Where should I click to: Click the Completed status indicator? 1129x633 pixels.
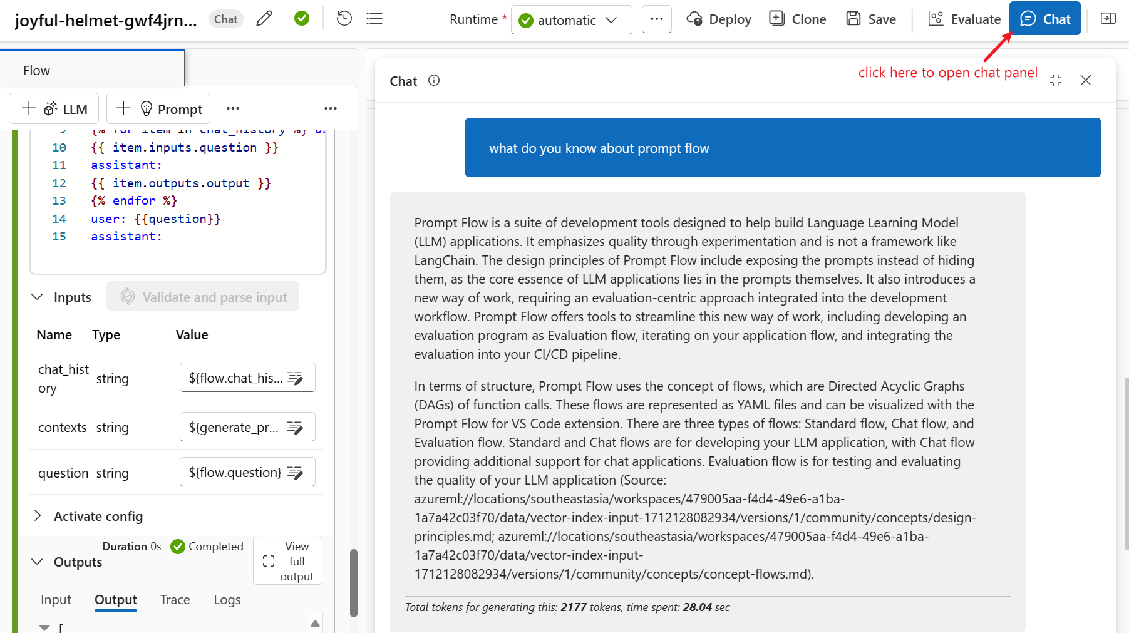(x=207, y=547)
